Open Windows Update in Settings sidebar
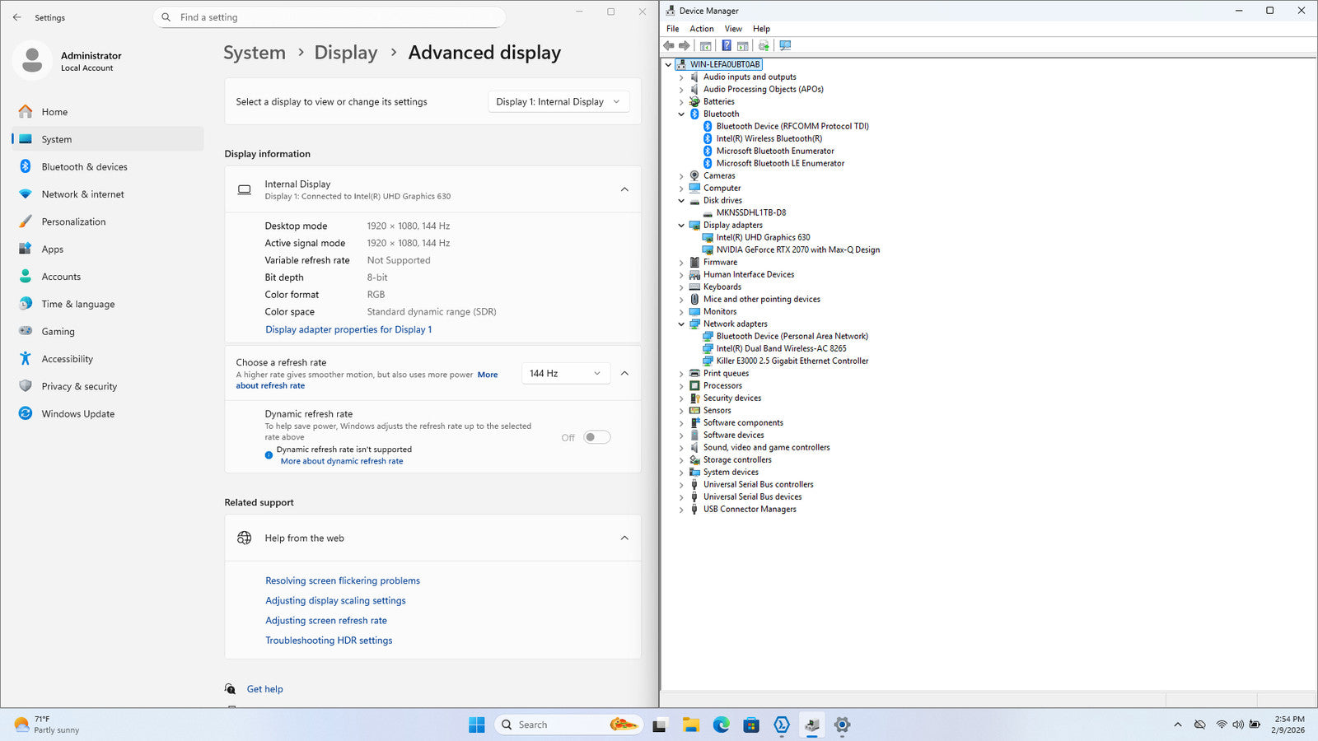The width and height of the screenshot is (1318, 741). click(77, 414)
